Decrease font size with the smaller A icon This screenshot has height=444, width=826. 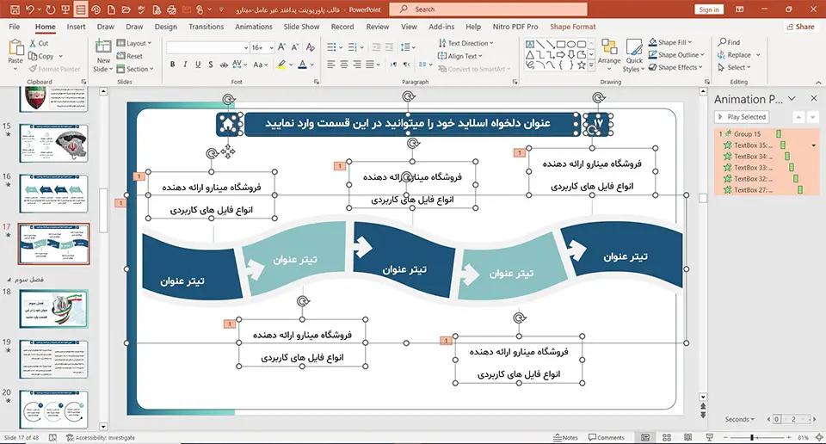(x=295, y=47)
